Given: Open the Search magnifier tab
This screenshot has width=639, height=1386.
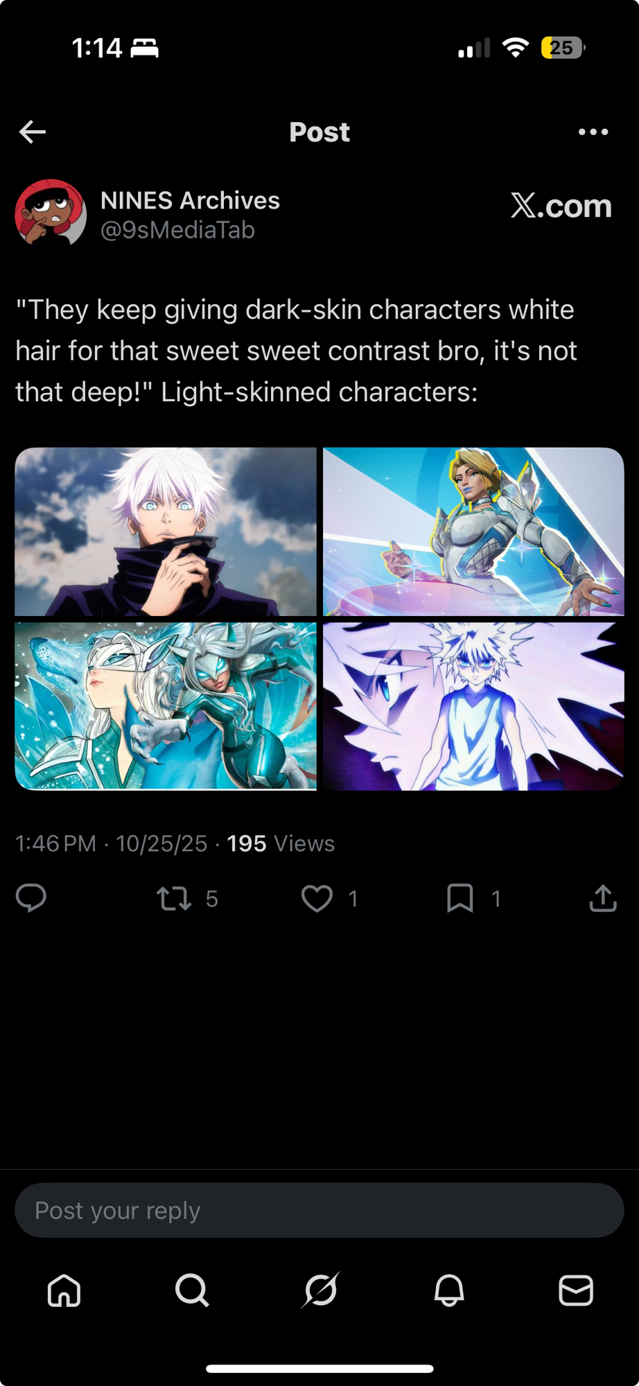Looking at the screenshot, I should point(192,1290).
